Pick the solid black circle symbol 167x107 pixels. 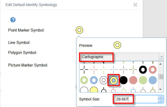124,80
